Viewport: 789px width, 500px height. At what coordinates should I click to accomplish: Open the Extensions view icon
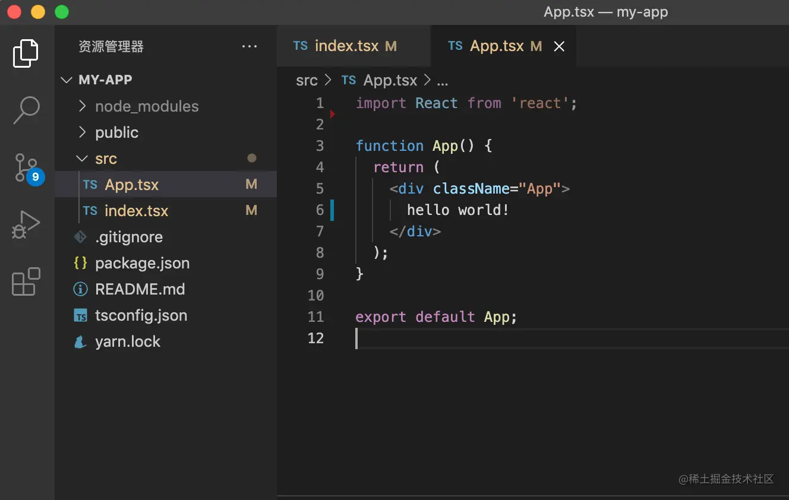(x=26, y=281)
